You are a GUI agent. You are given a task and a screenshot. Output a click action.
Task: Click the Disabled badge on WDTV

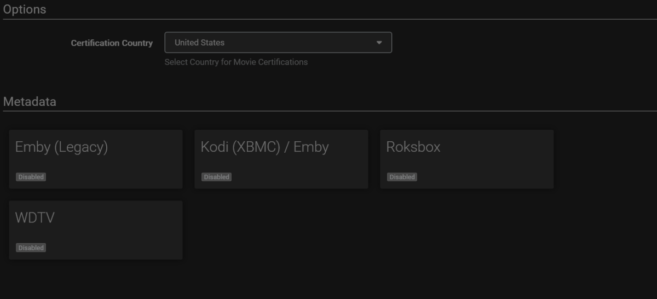[31, 248]
